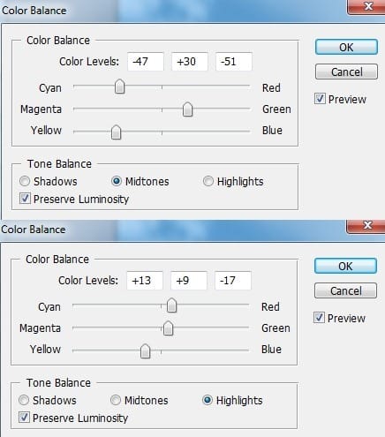Viewport: 385px width, 437px height.
Task: Click the Cyan-Red slider handle at -47
Action: [119, 87]
